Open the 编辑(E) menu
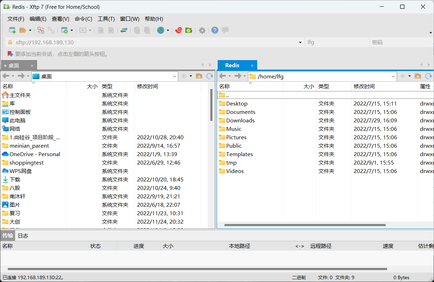The image size is (434, 282). click(x=38, y=19)
